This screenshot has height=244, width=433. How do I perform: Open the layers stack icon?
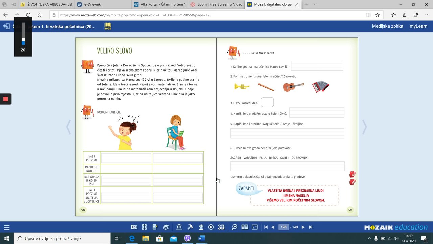tap(166, 227)
